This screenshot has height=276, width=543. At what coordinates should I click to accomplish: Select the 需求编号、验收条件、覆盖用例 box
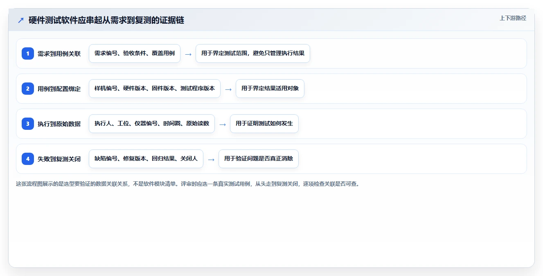point(135,53)
